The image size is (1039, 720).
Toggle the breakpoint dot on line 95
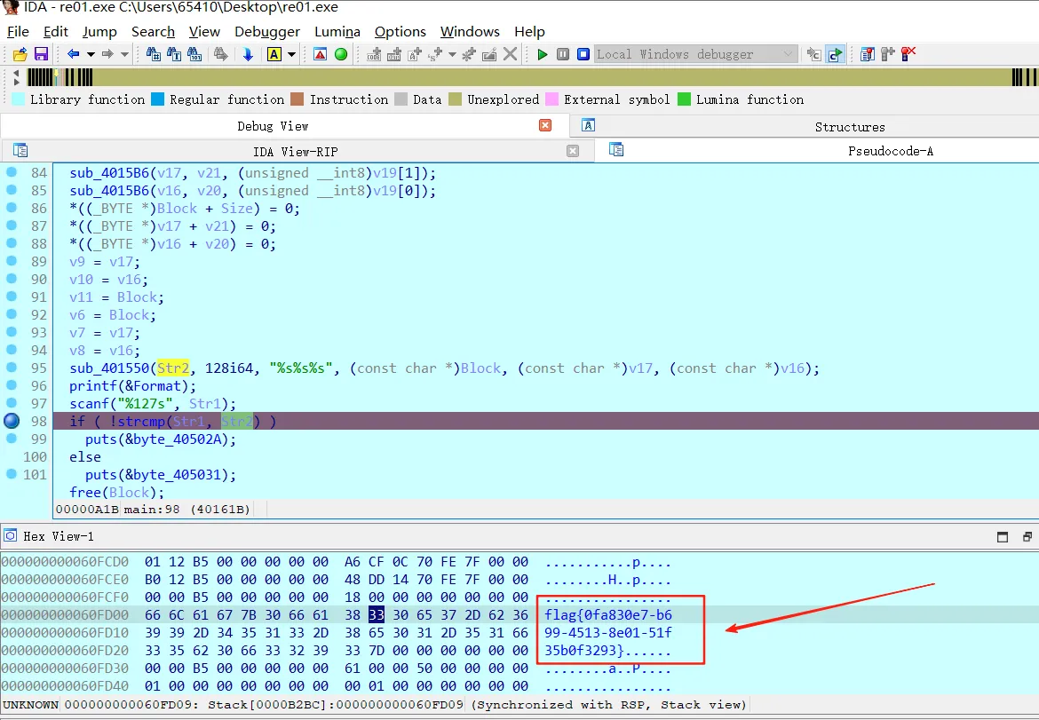coord(12,368)
